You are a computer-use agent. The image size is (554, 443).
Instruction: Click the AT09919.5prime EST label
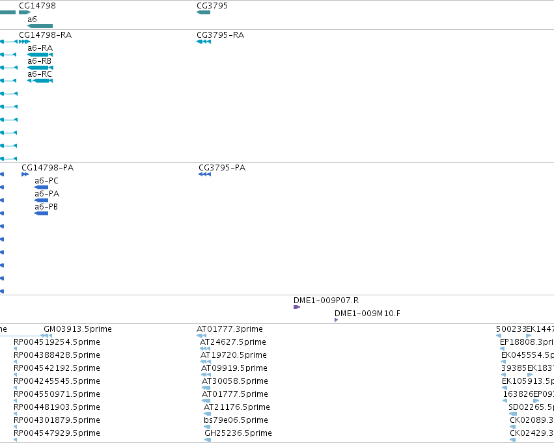pos(234,368)
